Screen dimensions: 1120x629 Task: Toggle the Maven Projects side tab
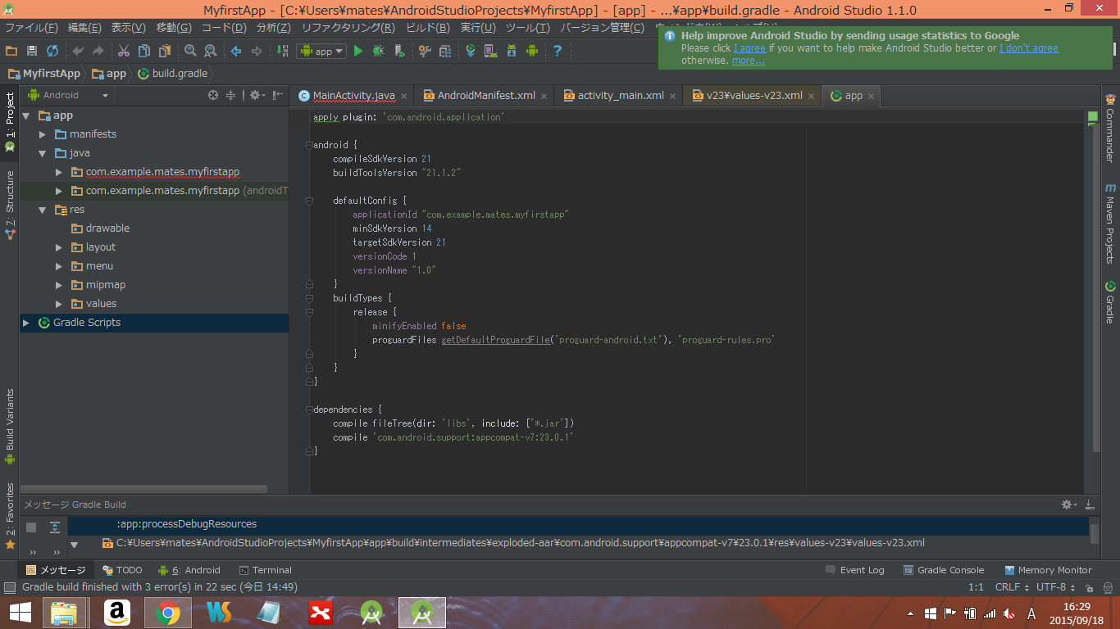pos(1110,223)
